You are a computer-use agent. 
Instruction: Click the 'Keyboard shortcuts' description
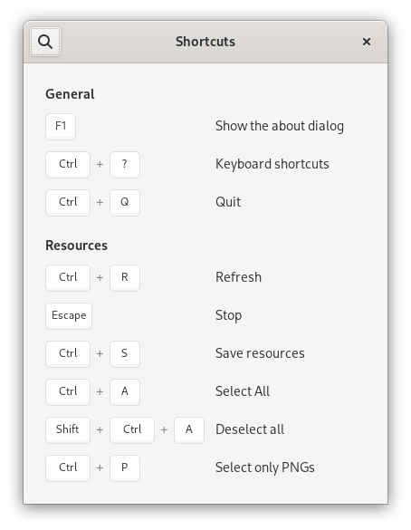click(x=272, y=164)
